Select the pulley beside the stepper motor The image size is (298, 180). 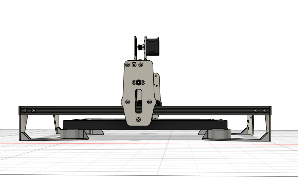click(141, 47)
